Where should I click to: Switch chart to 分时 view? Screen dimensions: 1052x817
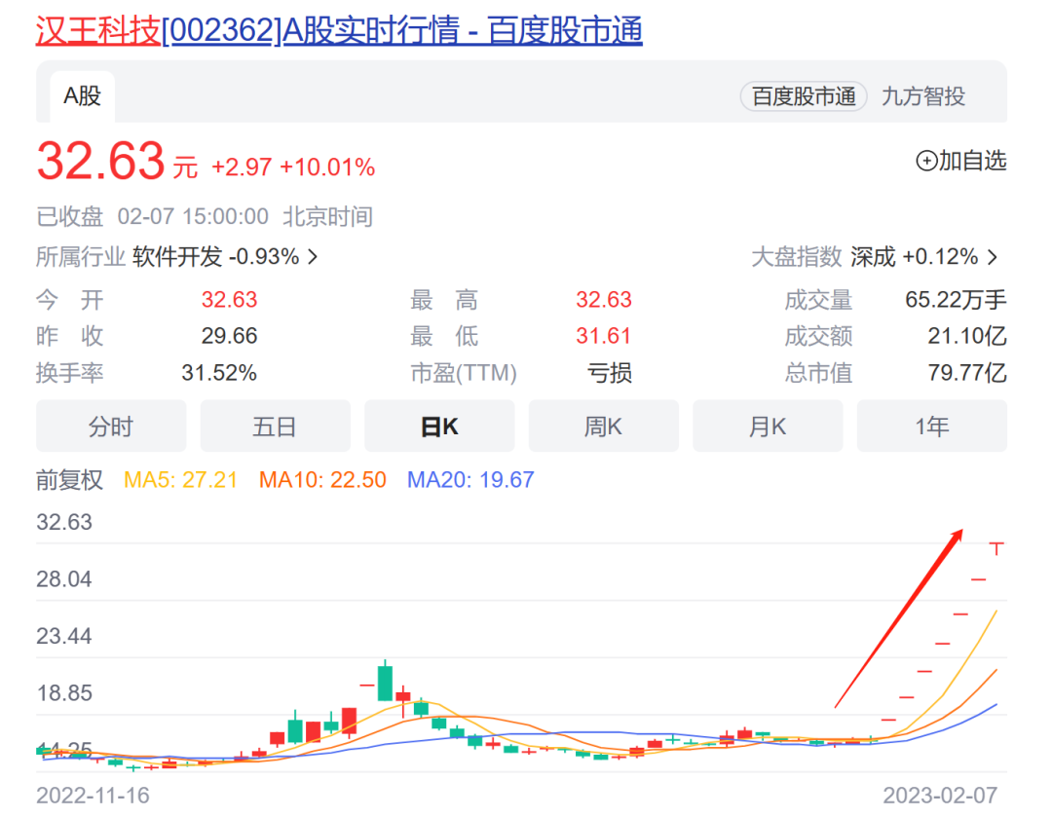111,426
